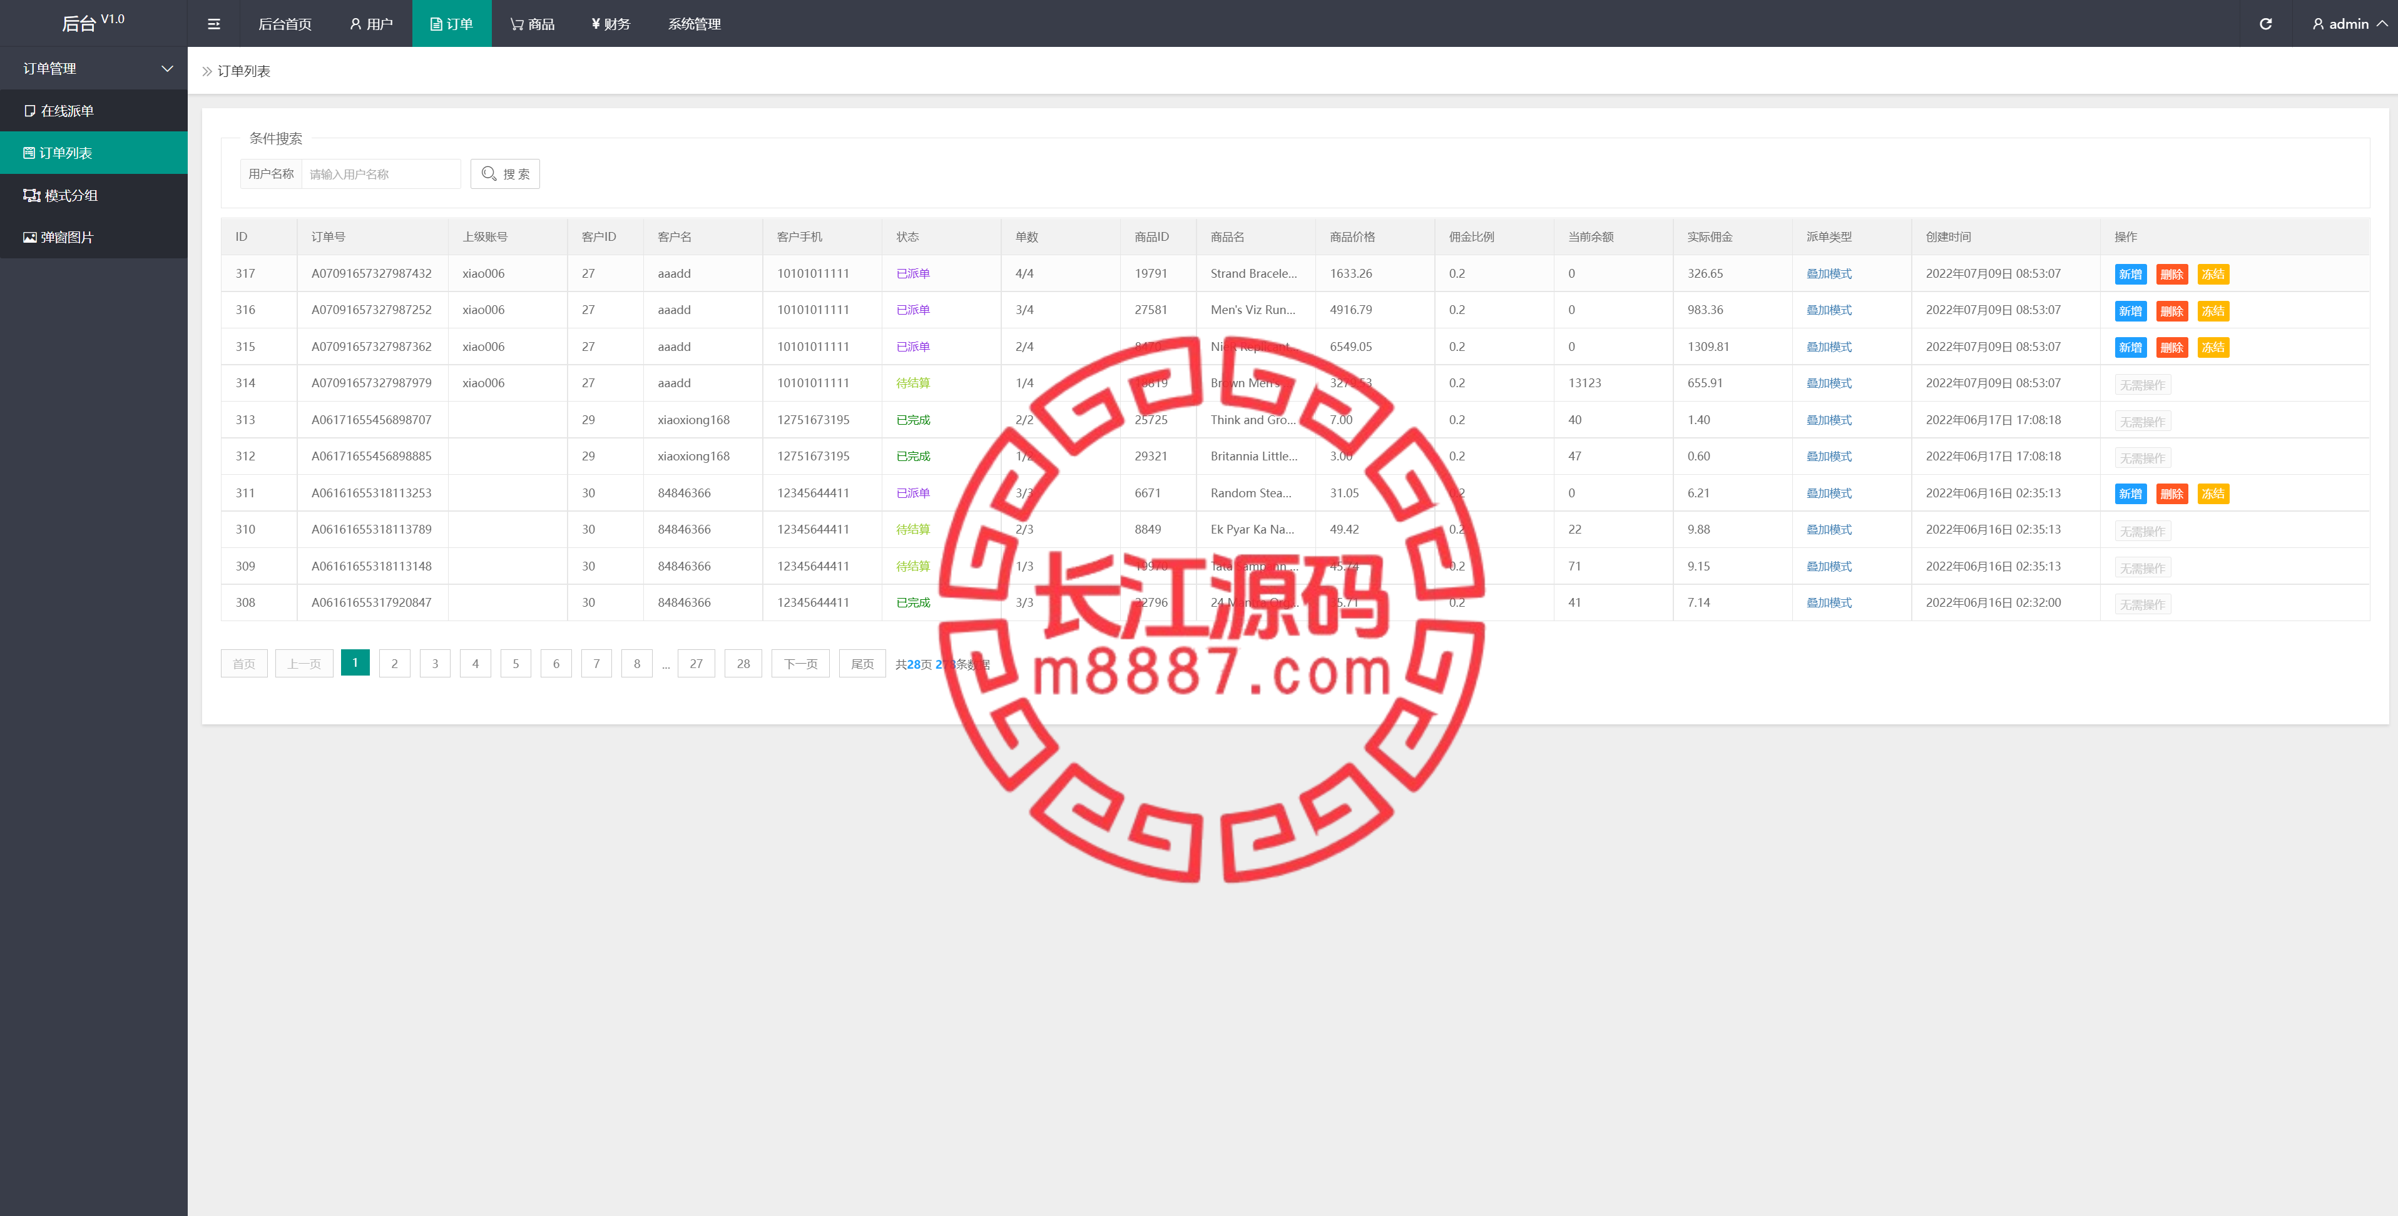Click product name Britannia Little...
The height and width of the screenshot is (1216, 2398).
pos(1253,456)
